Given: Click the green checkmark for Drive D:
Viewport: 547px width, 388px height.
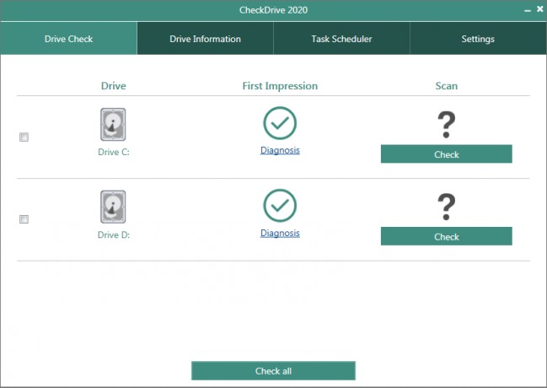Looking at the screenshot, I should tap(280, 205).
